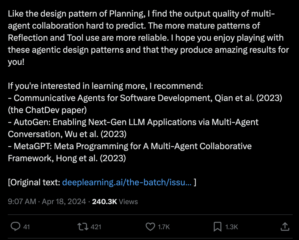299x240 pixels.
Task: Click the Communicative Agents for Software Development line
Action: [145, 98]
